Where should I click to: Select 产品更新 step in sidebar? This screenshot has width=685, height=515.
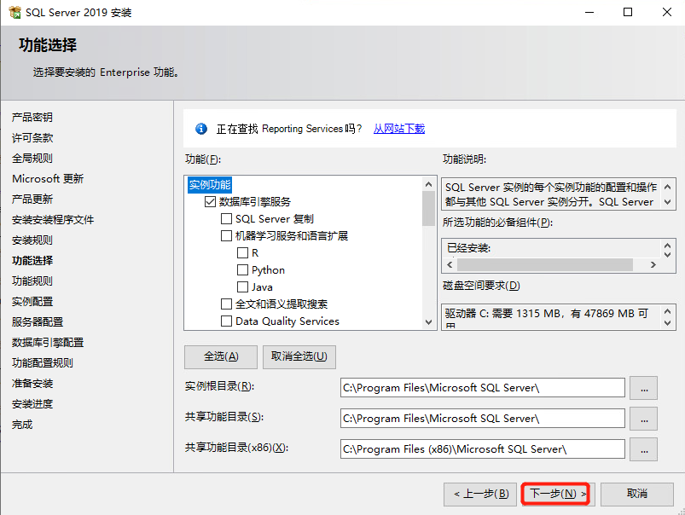[32, 200]
